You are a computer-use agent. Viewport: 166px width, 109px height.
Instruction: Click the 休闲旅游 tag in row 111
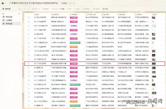point(74,26)
